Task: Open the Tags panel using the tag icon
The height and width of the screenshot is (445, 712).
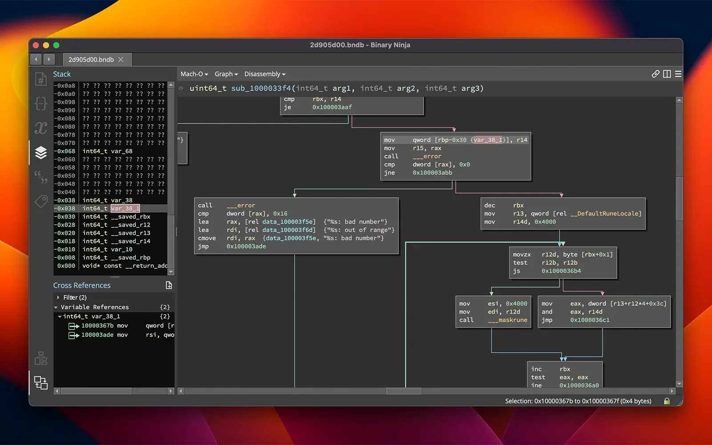Action: click(40, 201)
